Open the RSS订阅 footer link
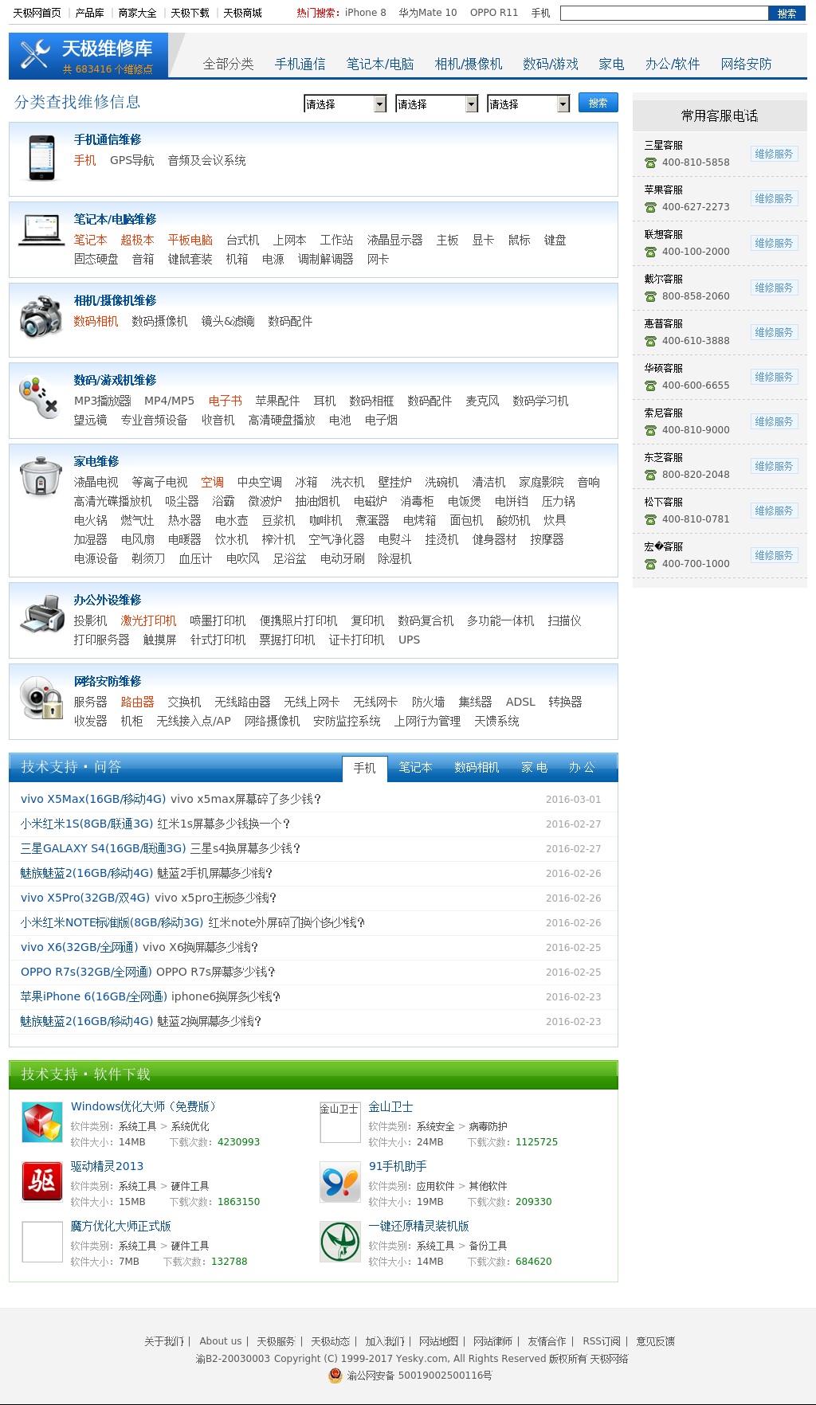 pyautogui.click(x=602, y=1341)
